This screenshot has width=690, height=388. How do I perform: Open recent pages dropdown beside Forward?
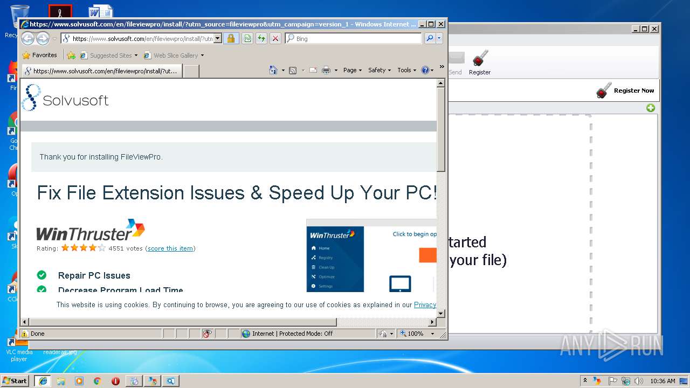[54, 39]
